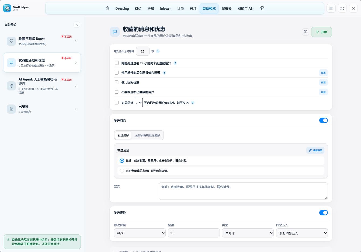Screen dimensions: 361x252
Task: Click help icon beside 同时处理过去 24 小时 option
Action: point(175,63)
